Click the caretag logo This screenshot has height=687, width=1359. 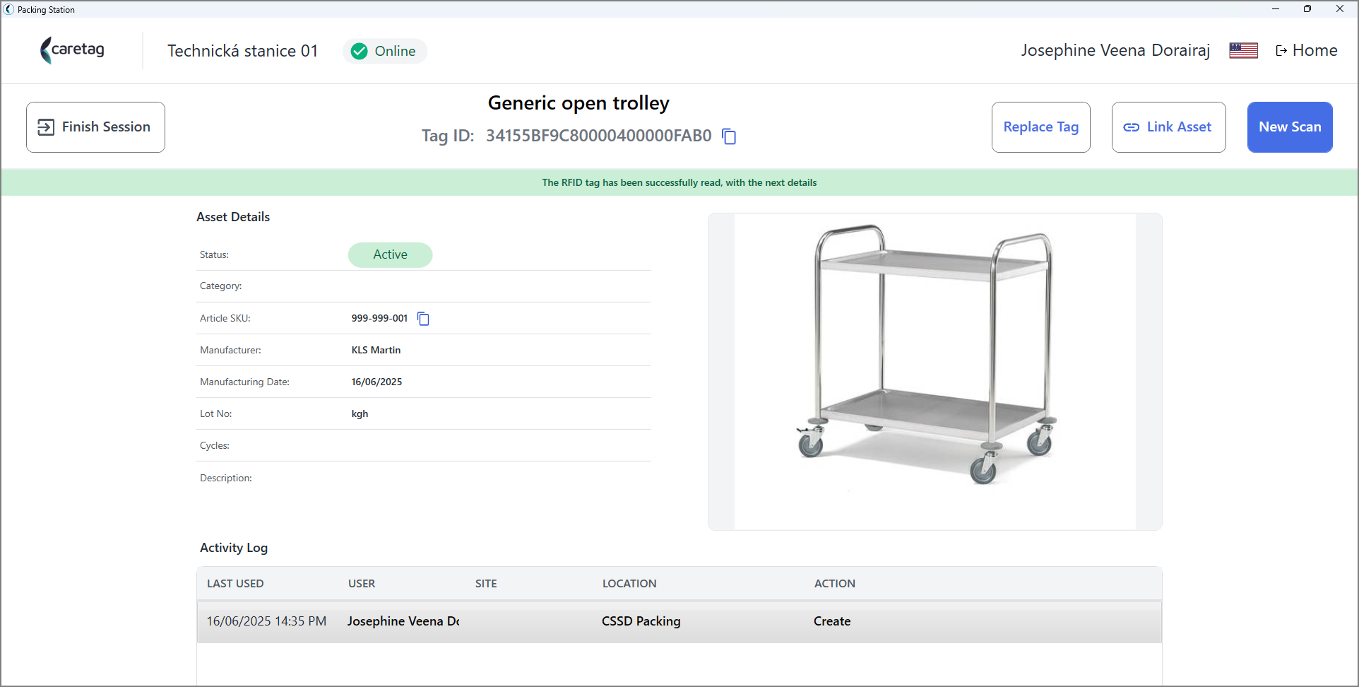point(73,50)
